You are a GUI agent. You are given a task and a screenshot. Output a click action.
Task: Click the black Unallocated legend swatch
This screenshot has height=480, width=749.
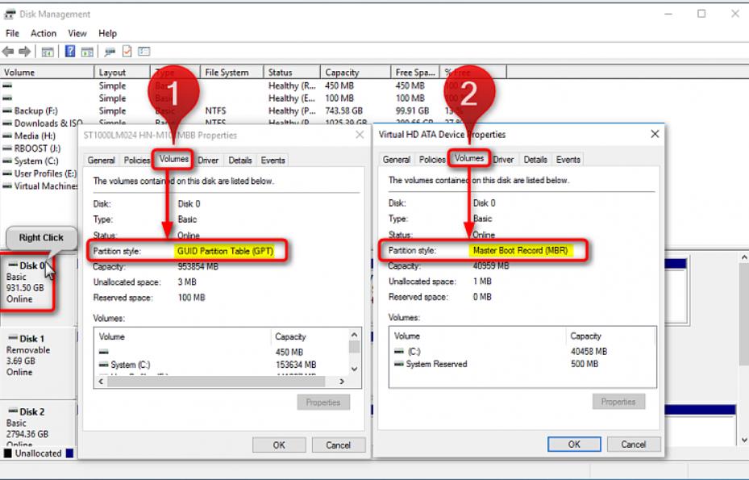click(8, 453)
